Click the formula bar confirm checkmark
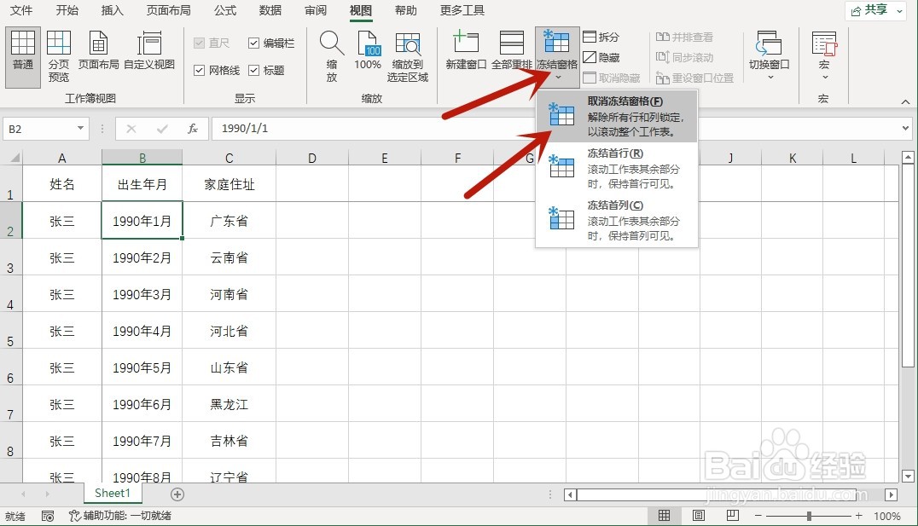This screenshot has height=526, width=918. click(162, 129)
